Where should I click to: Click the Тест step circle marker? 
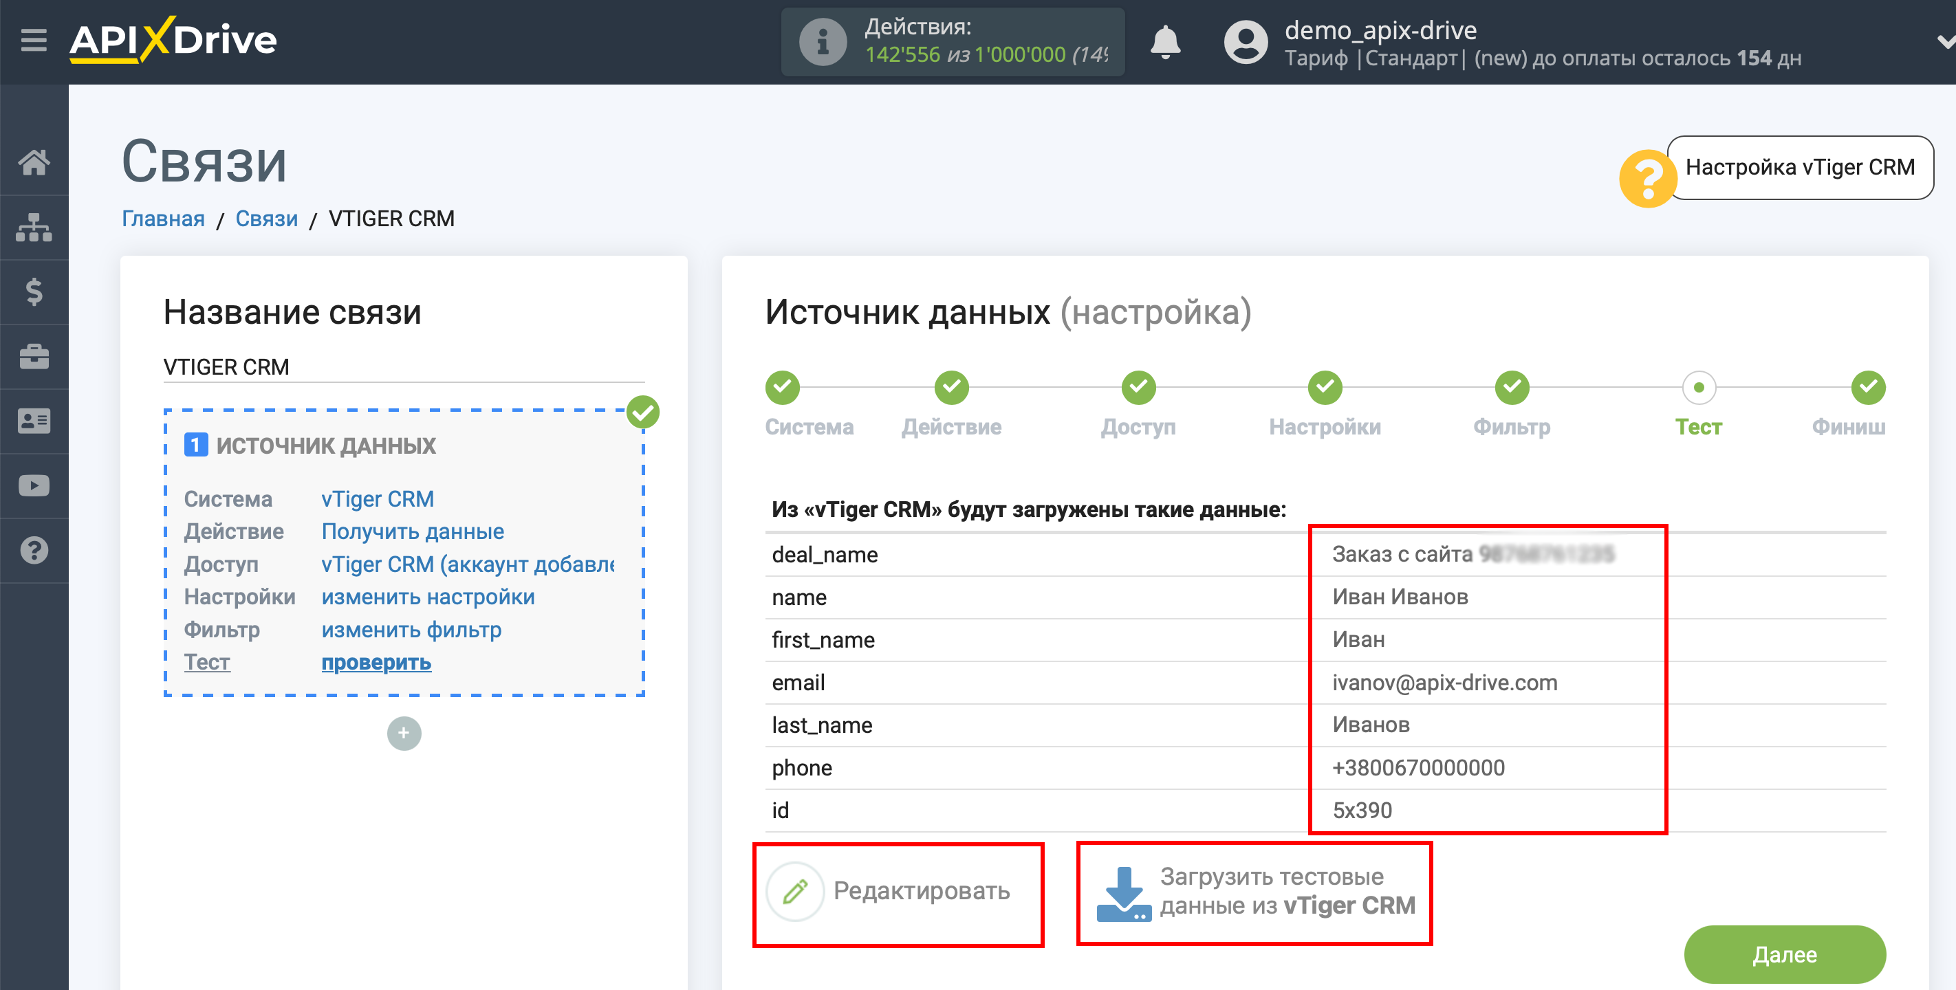pos(1699,388)
